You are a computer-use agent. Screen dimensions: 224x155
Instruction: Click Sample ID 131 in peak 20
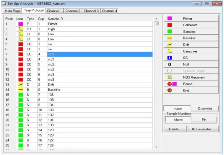51,120
